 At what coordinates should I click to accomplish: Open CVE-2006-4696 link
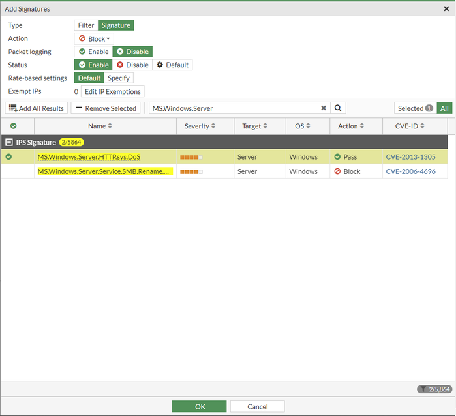coord(410,171)
